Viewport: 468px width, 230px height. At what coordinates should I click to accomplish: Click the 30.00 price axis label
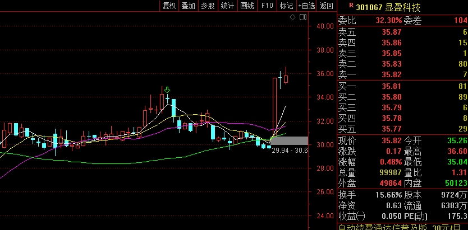pyautogui.click(x=325, y=144)
